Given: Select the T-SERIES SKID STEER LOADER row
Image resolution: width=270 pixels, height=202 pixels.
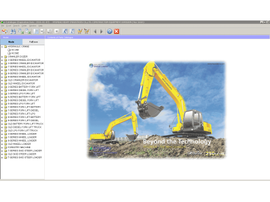Looking at the screenshot, I should pos(25,157).
